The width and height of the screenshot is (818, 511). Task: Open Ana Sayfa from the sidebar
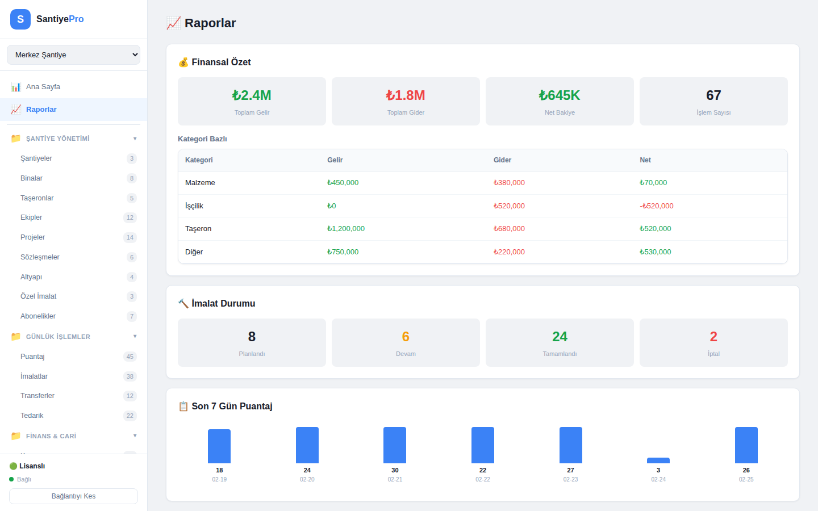pos(43,87)
